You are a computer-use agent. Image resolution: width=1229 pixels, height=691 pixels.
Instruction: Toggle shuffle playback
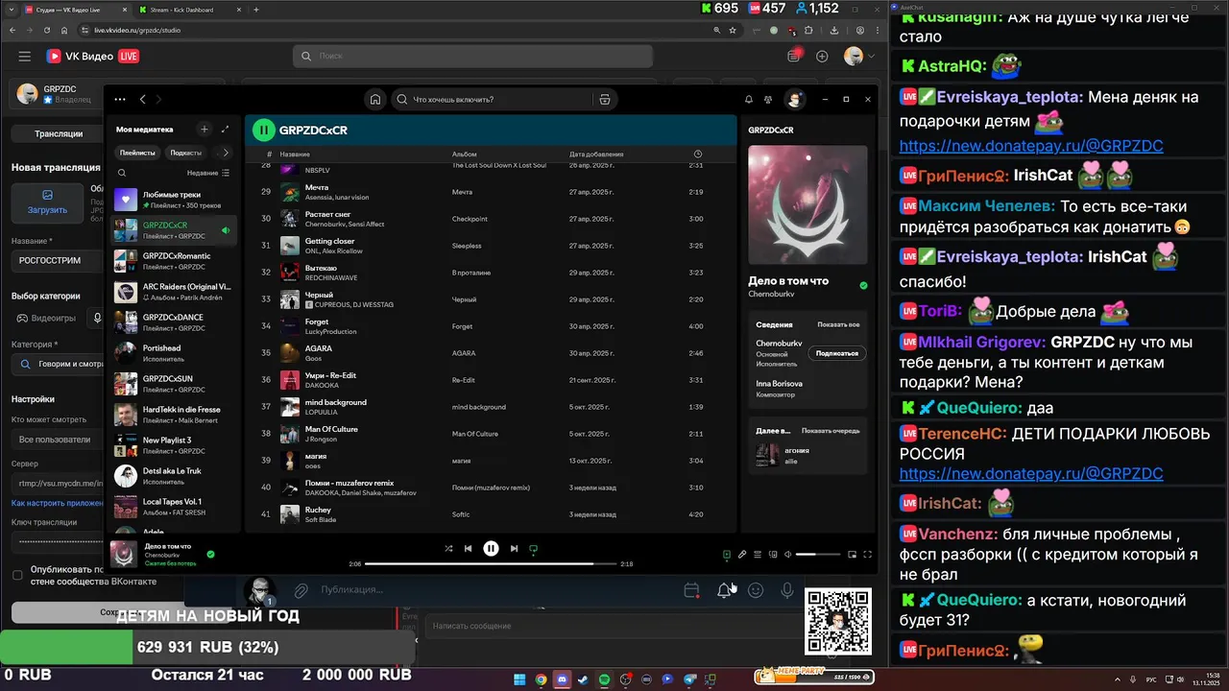click(x=448, y=549)
